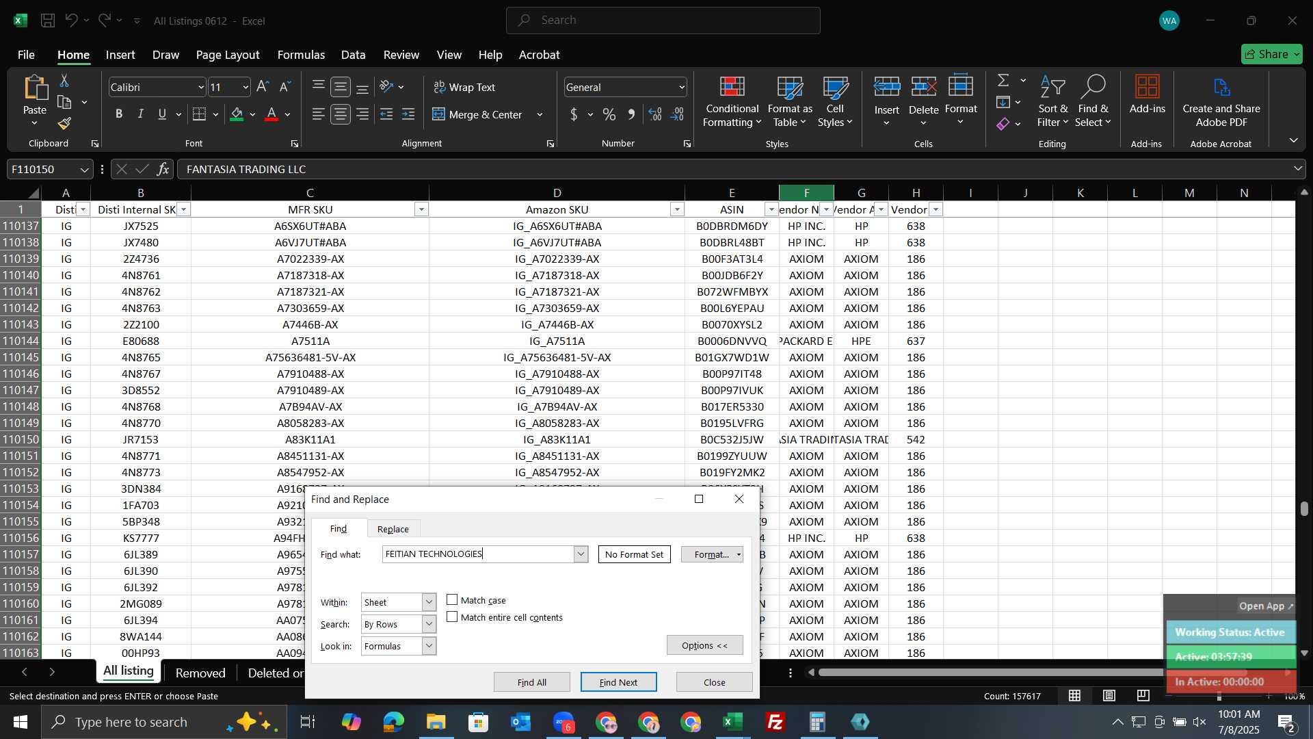The height and width of the screenshot is (739, 1313).
Task: Open File Explorer from the taskbar
Action: (436, 722)
